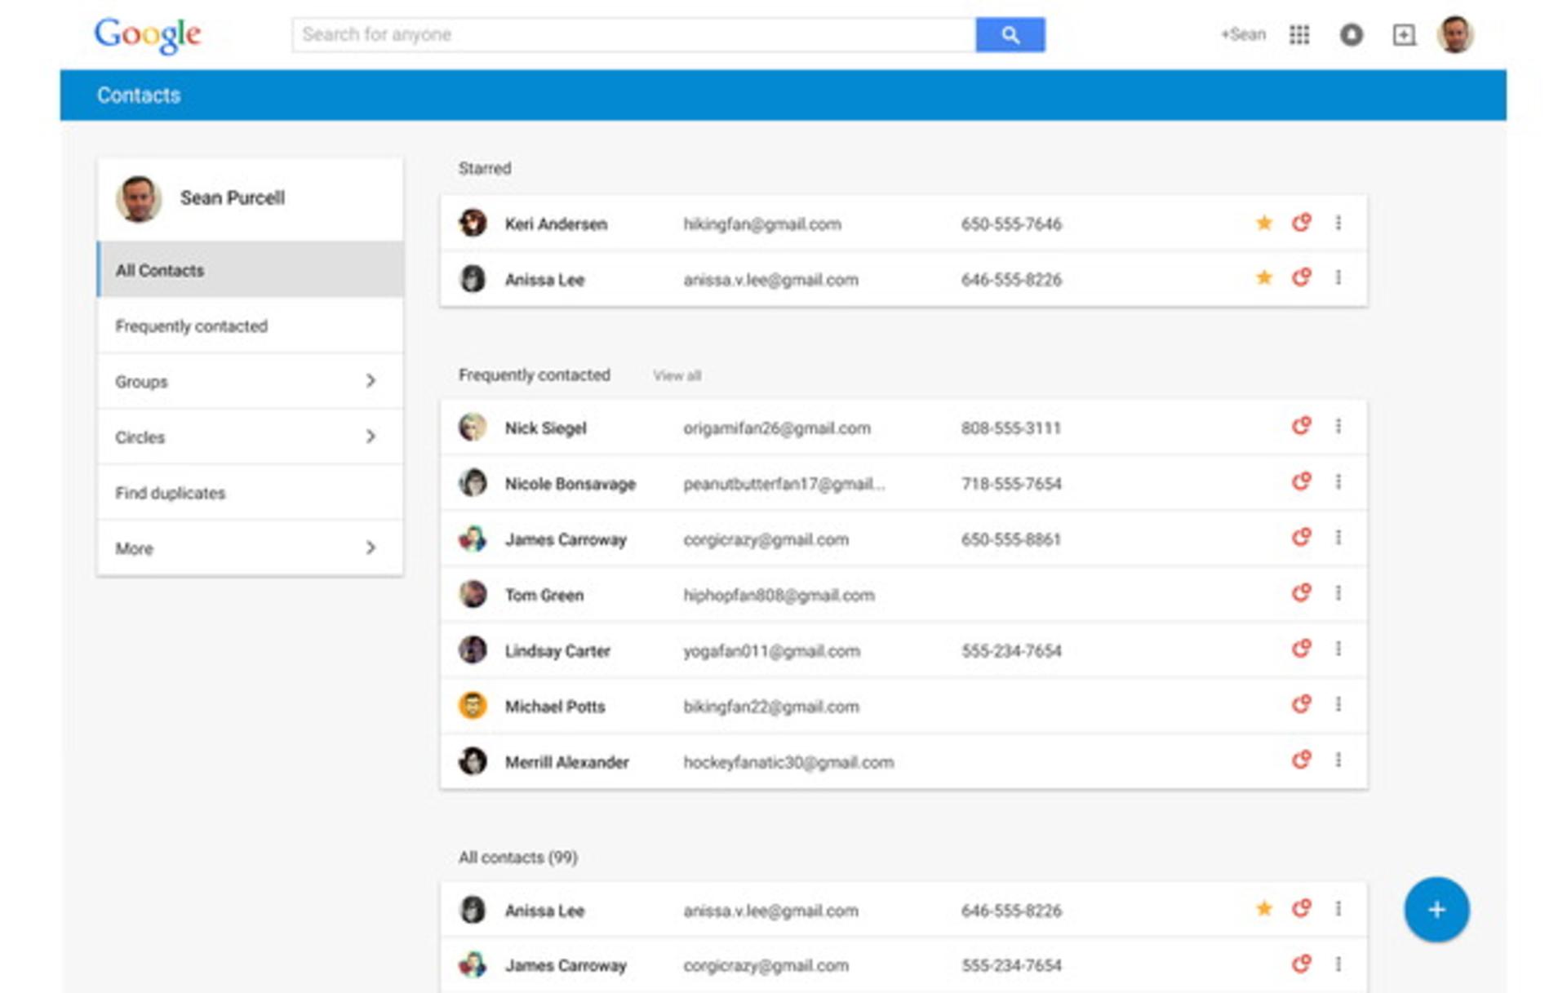Open more options for Tom Green
This screenshot has width=1567, height=993.
(1338, 592)
